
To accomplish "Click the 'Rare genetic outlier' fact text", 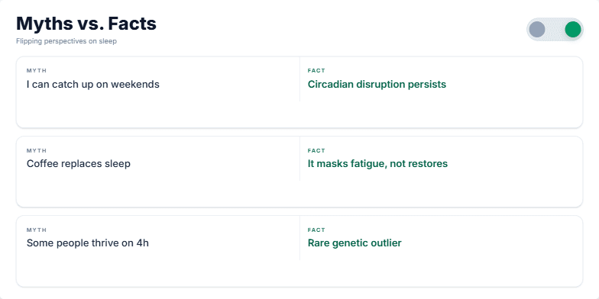I will pos(355,243).
